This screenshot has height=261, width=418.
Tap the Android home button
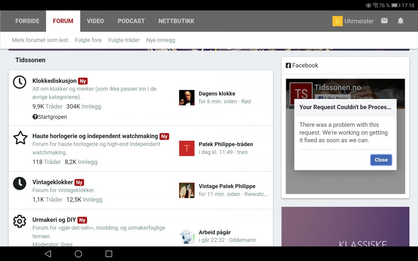[x=78, y=253]
